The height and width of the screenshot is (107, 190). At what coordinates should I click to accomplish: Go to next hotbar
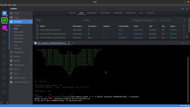tap(7, 103)
